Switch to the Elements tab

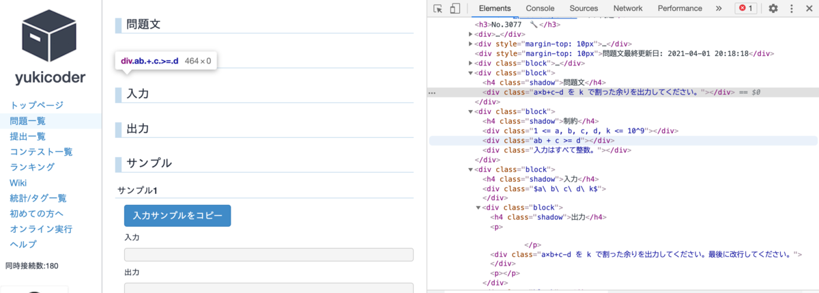(x=495, y=8)
